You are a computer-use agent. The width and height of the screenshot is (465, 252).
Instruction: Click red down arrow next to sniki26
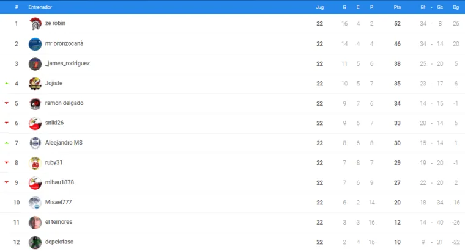(7, 123)
